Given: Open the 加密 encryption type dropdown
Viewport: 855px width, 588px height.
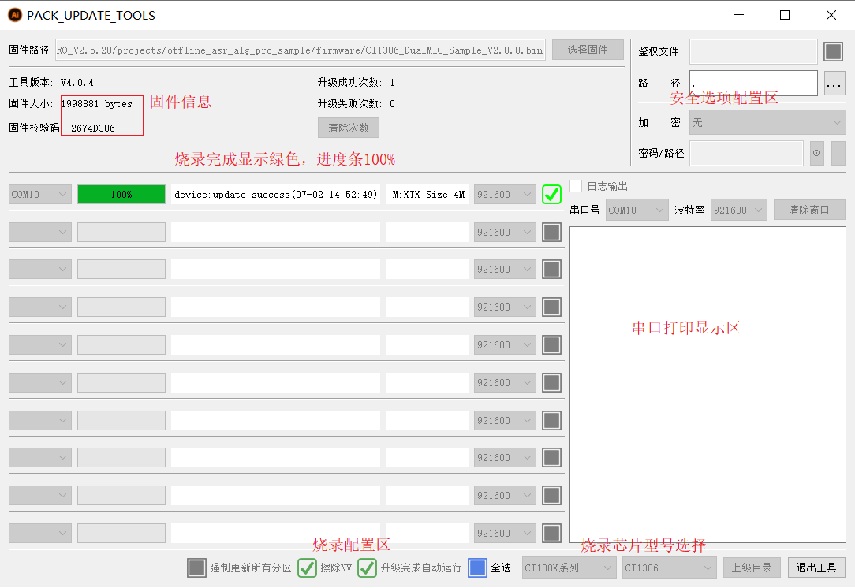Looking at the screenshot, I should [767, 122].
